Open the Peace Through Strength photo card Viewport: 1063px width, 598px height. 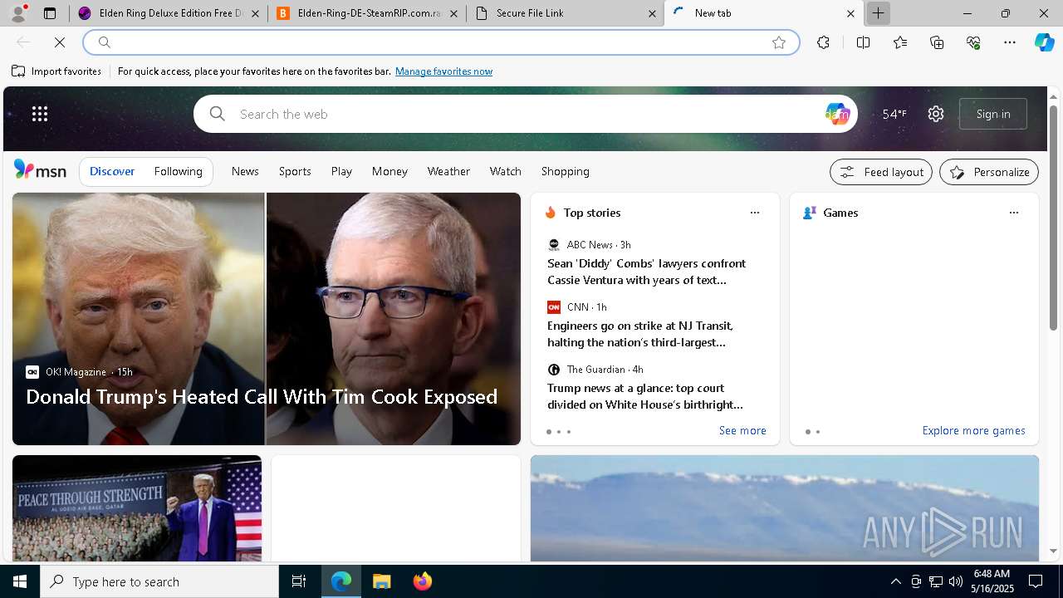[x=137, y=508]
